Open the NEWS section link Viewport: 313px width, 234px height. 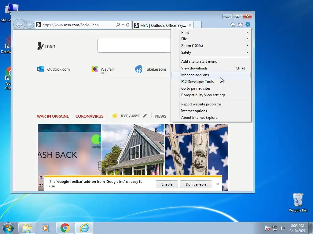coord(161,116)
